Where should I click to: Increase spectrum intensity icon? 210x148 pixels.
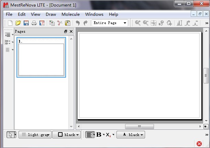click(187, 23)
